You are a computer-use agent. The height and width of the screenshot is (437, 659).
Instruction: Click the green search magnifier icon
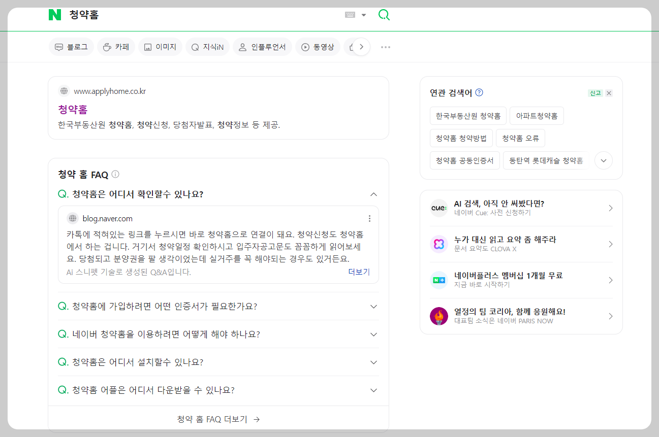click(384, 15)
